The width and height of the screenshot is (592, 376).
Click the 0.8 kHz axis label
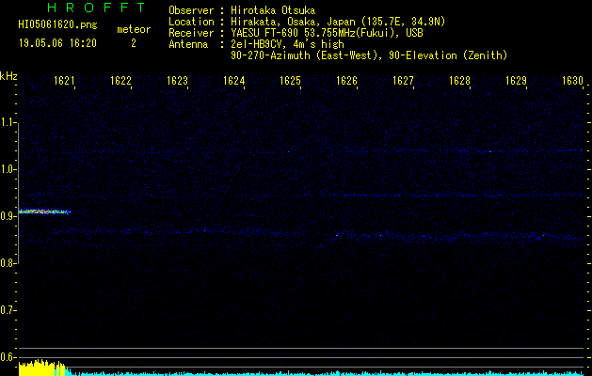pyautogui.click(x=8, y=263)
